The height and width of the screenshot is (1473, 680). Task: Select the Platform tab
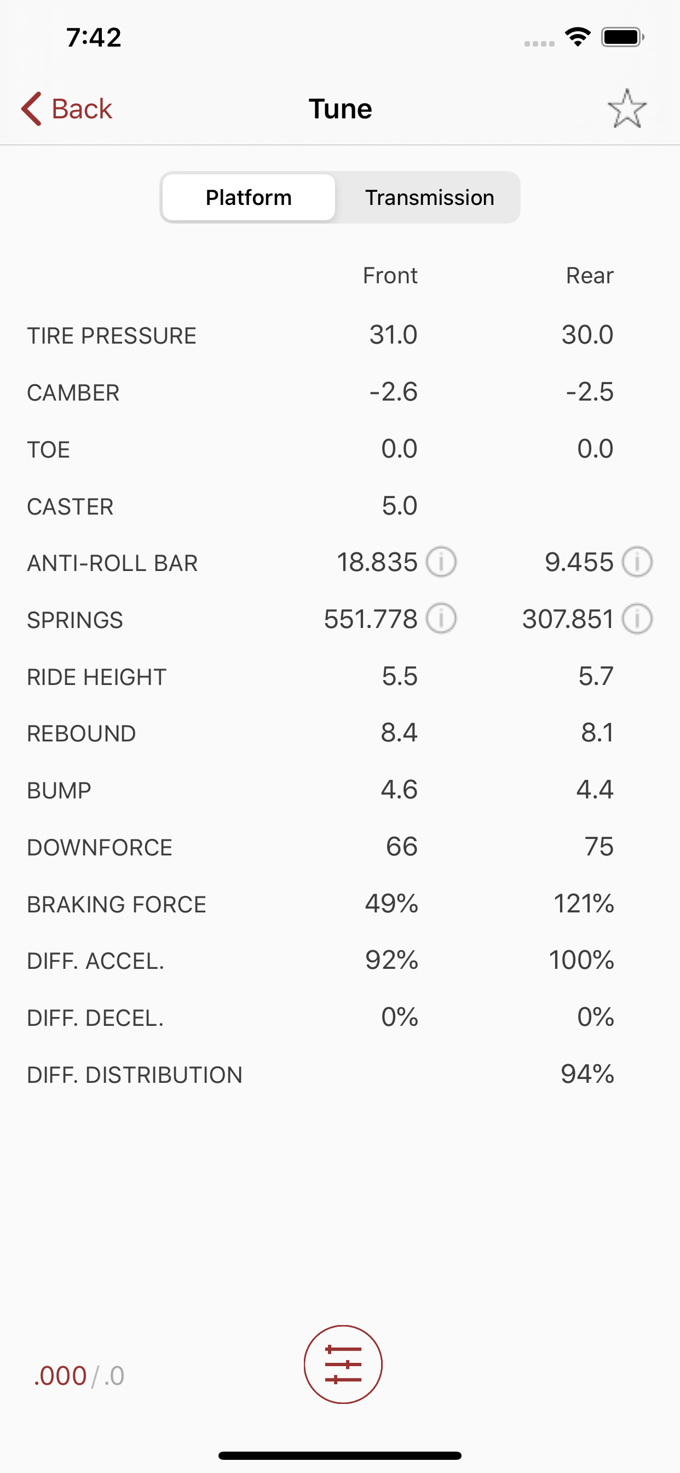coord(248,197)
